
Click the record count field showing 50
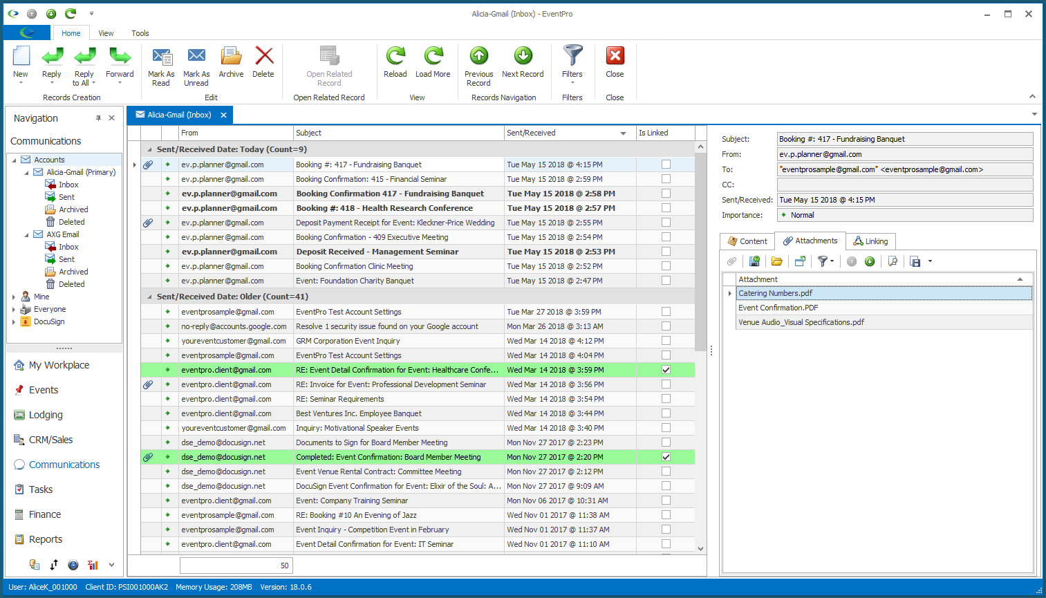point(236,566)
